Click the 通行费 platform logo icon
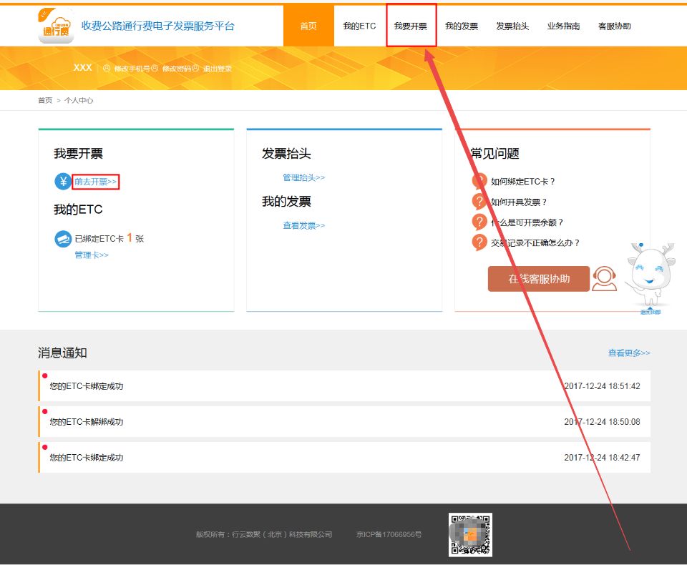The height and width of the screenshot is (565, 687). (x=57, y=26)
